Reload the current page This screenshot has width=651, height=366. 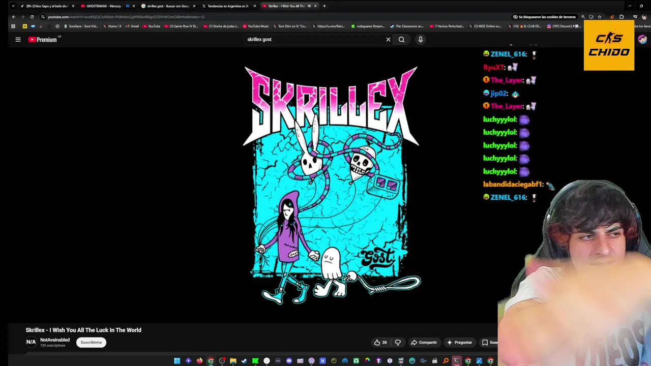point(32,17)
